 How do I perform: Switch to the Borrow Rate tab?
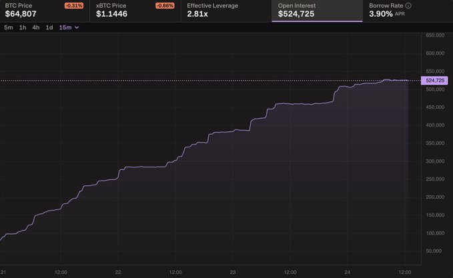(408, 11)
